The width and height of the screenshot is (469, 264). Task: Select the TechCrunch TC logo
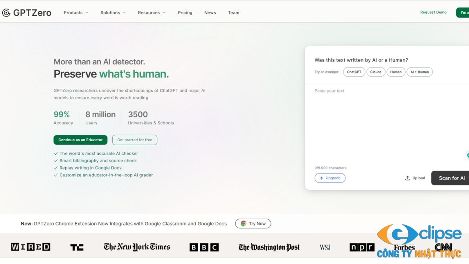77,247
